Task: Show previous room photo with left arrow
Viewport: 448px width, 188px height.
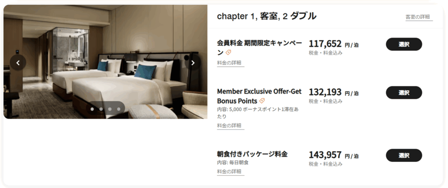Action: 17,63
